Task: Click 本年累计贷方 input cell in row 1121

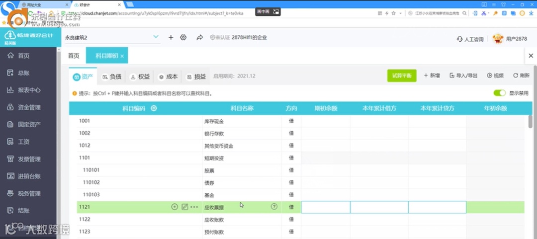Action: 438,207
